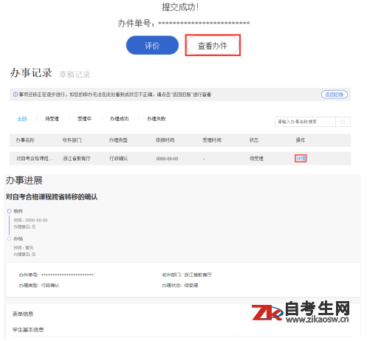367x341 pixels.
Task: Click the 浙江省教育厅 table cell
Action: (77, 159)
